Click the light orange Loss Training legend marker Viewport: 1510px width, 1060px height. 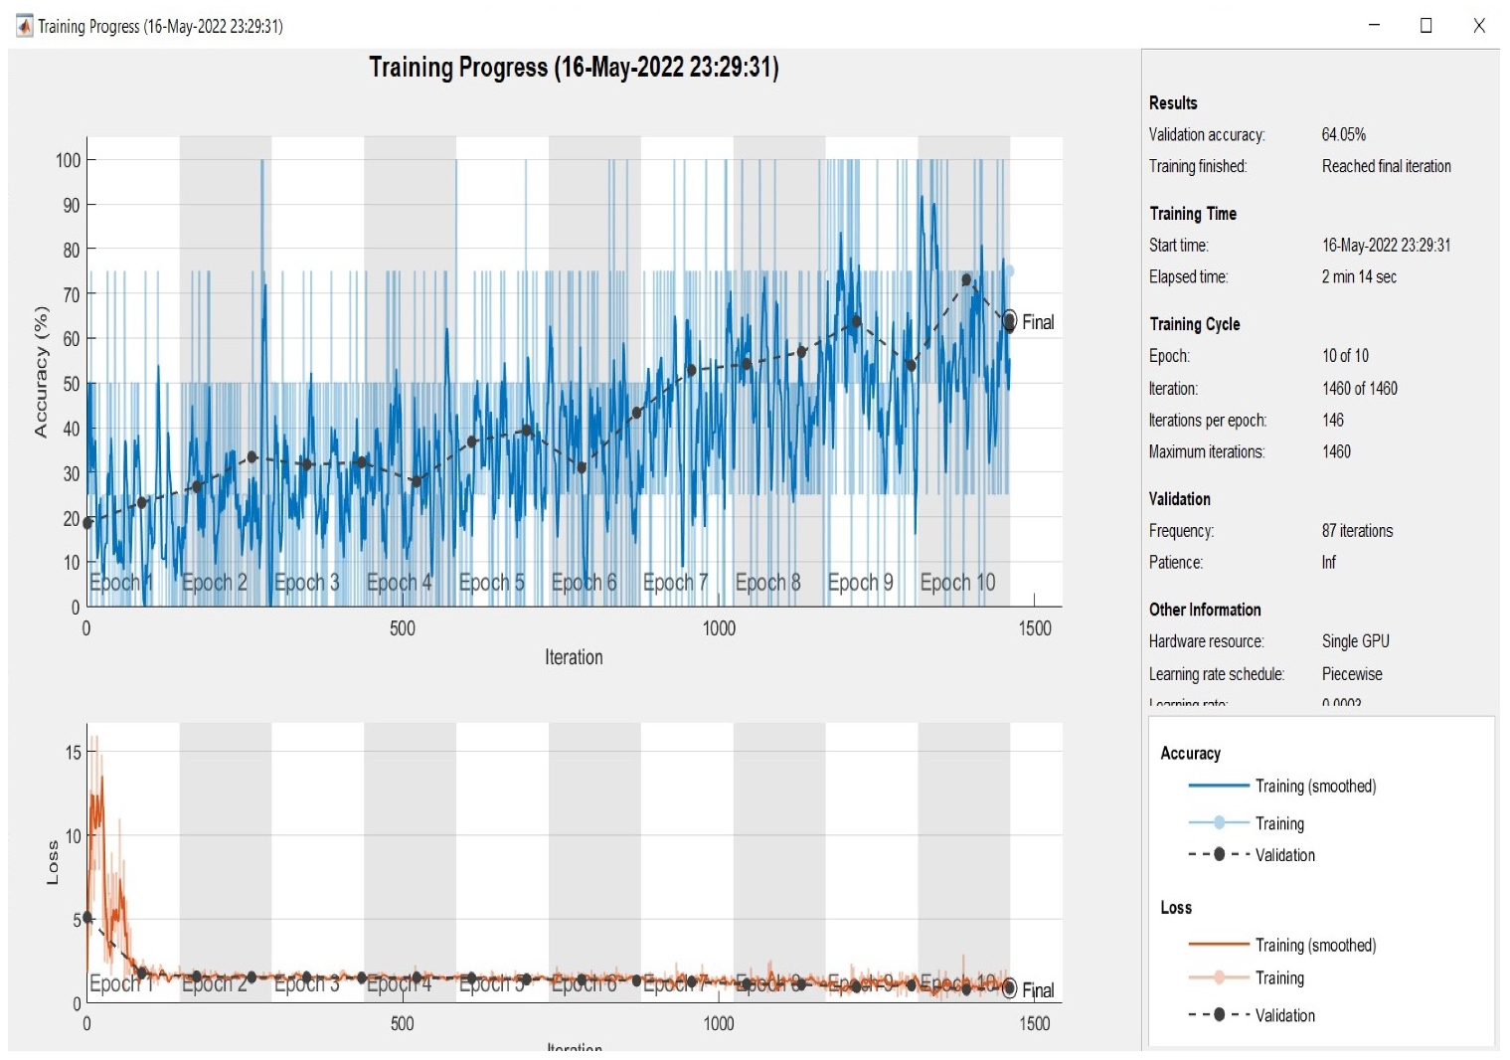1219,977
